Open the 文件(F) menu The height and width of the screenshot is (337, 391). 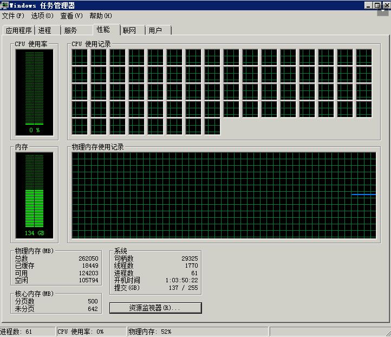(13, 16)
